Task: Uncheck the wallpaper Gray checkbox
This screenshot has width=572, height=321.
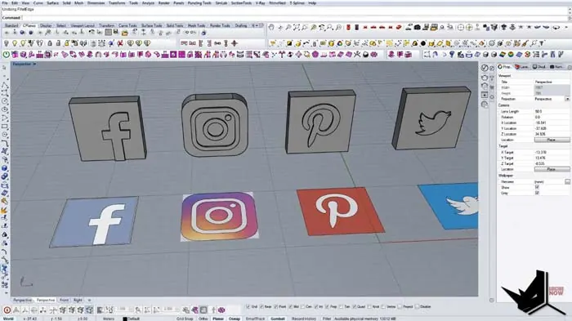Action: click(537, 193)
